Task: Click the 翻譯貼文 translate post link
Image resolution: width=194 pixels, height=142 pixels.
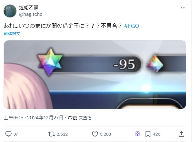Action: point(12,34)
